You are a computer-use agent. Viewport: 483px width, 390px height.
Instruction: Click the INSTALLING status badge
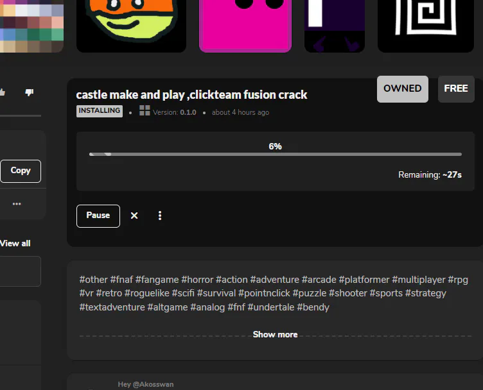pos(99,111)
